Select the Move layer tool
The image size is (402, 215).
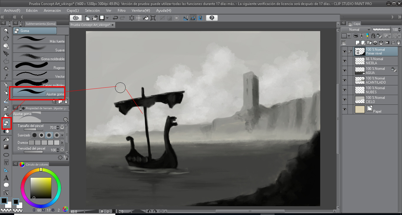pyautogui.click(x=6, y=54)
